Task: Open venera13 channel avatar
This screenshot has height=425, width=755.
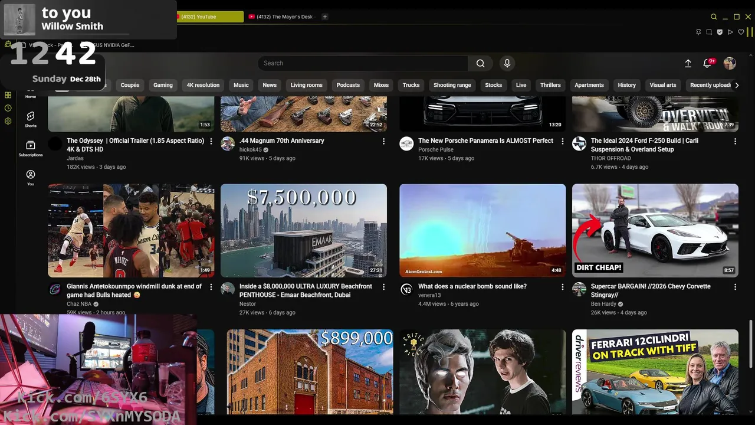Action: pyautogui.click(x=406, y=289)
